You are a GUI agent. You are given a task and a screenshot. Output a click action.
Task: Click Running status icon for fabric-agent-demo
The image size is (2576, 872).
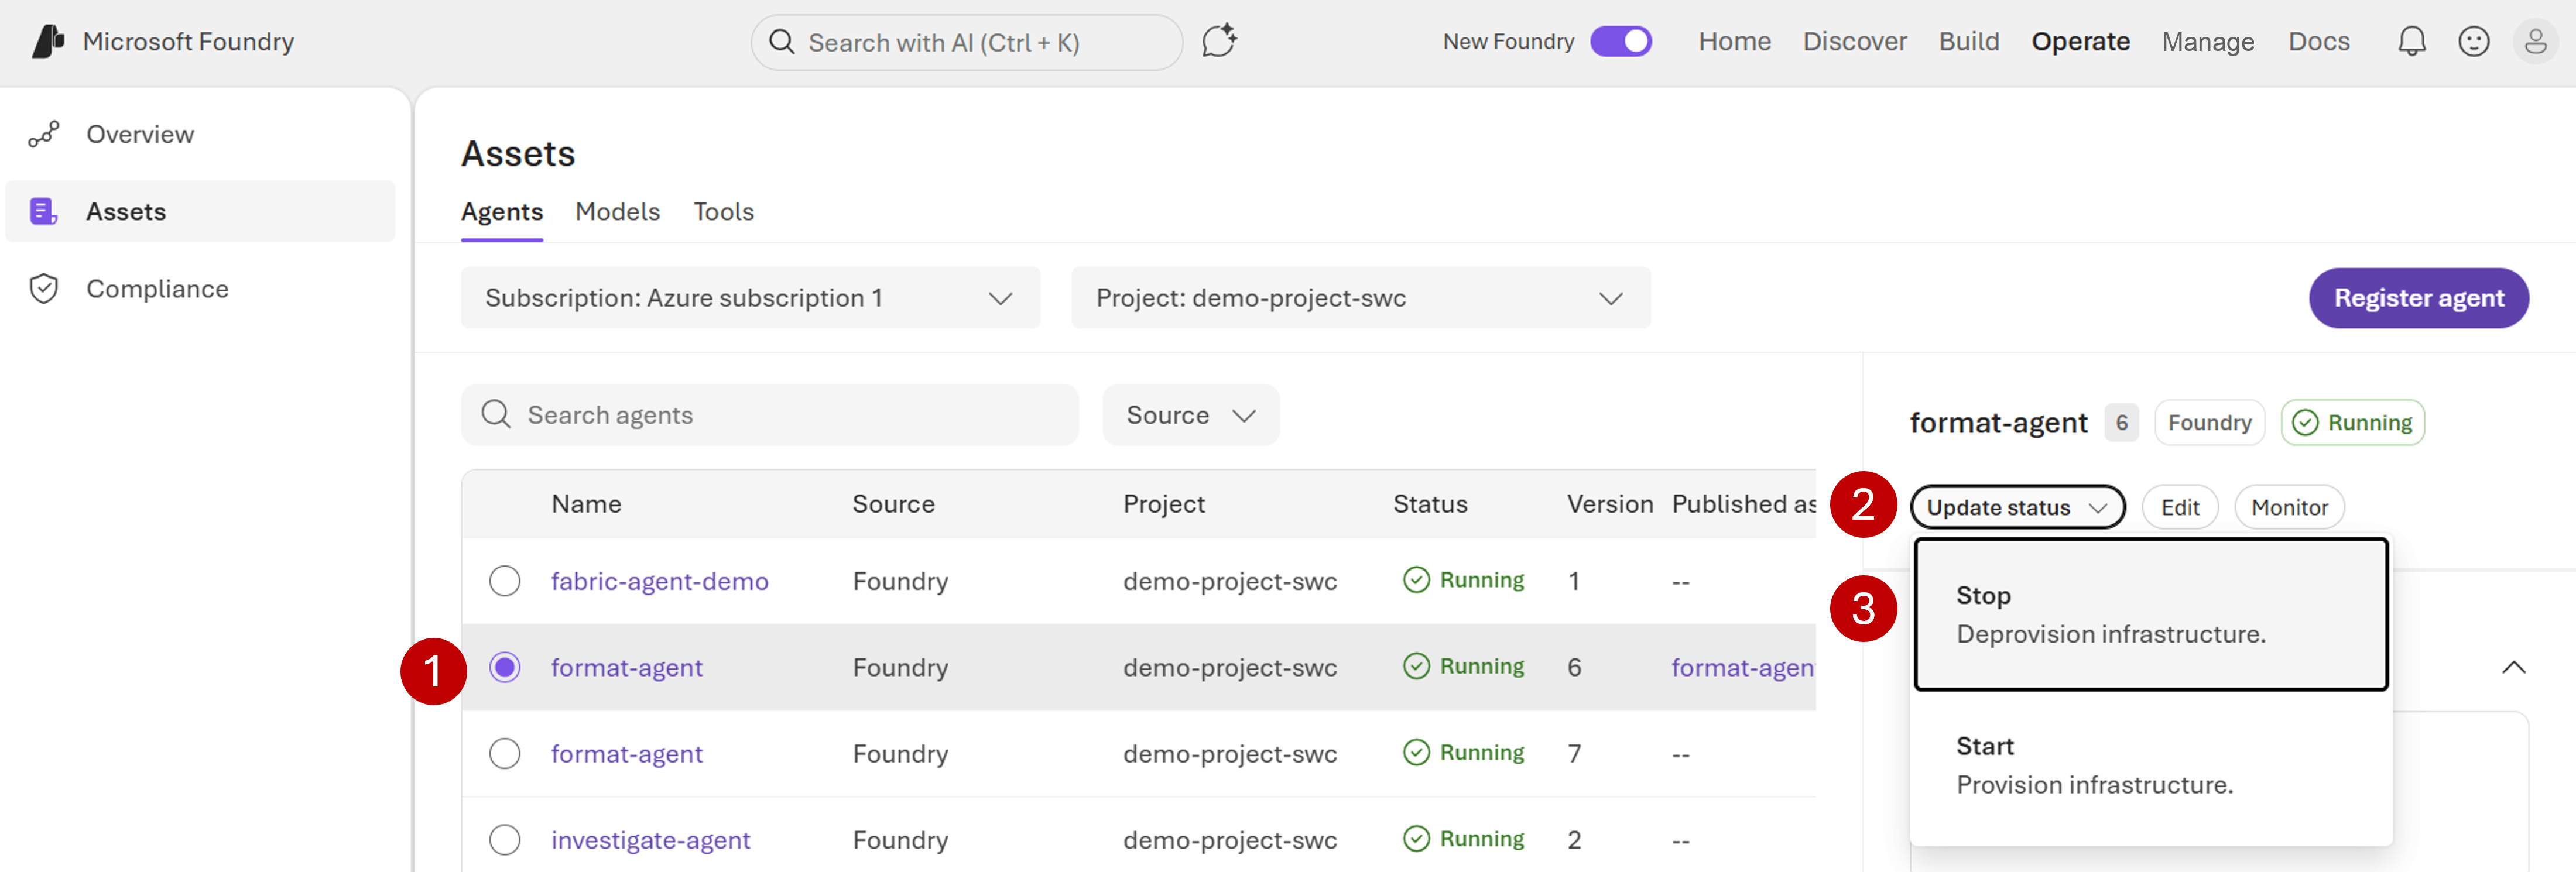[1416, 580]
